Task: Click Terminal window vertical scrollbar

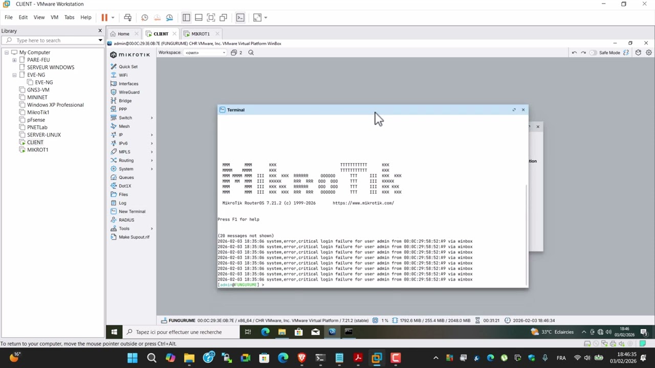Action: point(527,235)
